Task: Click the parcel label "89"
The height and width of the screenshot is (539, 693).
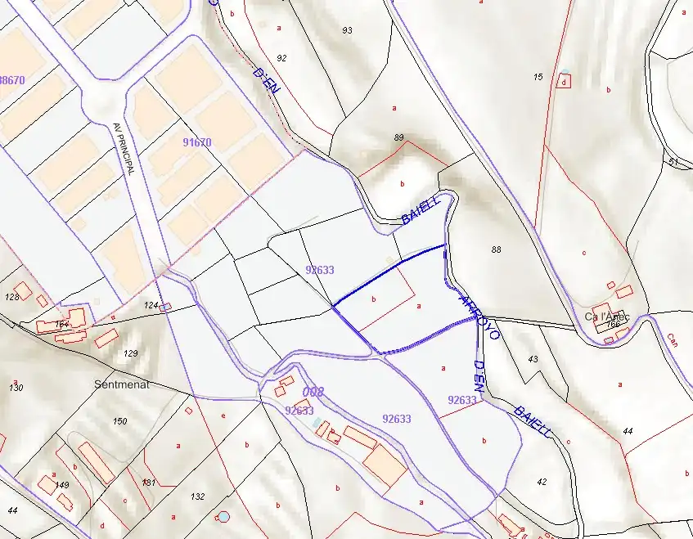Action: (x=398, y=138)
